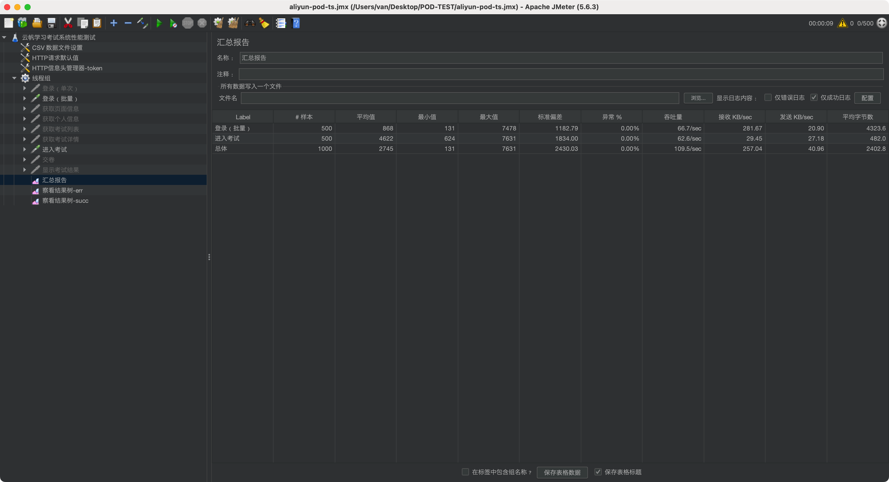Expand the 获取个人信息 node
The width and height of the screenshot is (889, 482).
click(x=24, y=119)
